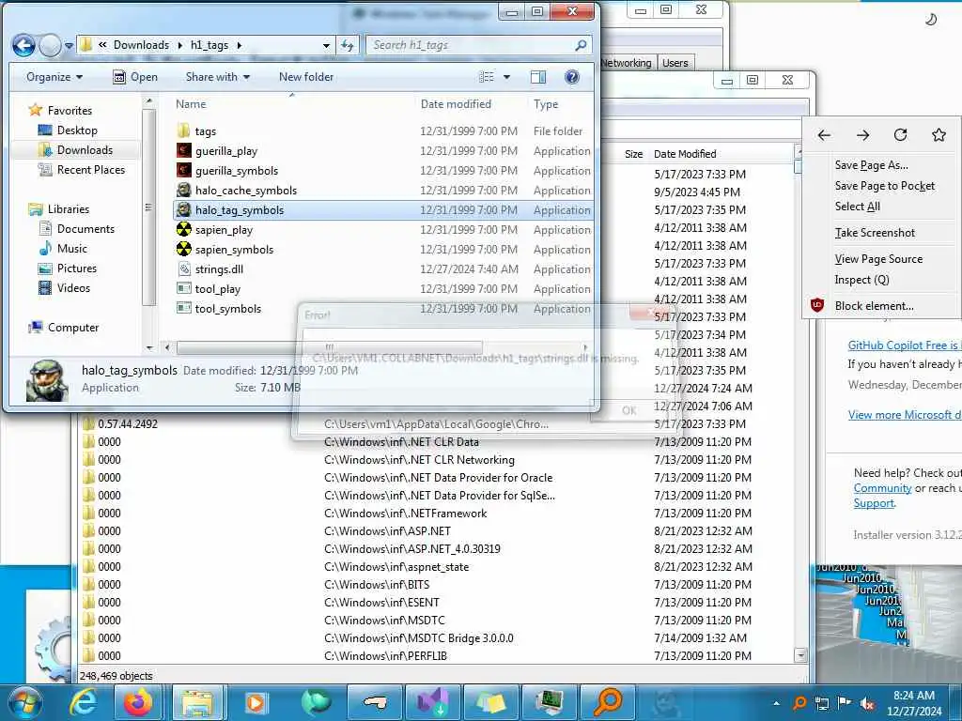Sort files by Date modified column
The width and height of the screenshot is (962, 721).
456,103
